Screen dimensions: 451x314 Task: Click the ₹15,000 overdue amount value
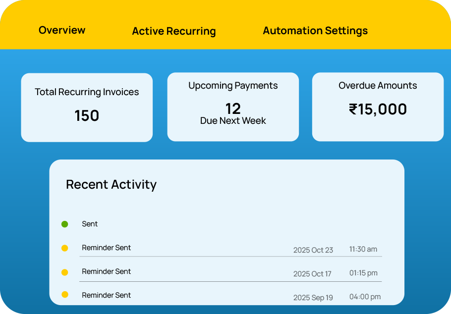click(x=378, y=109)
